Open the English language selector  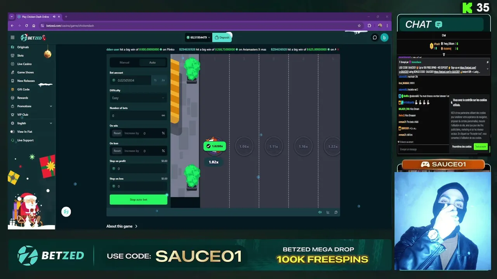tap(31, 123)
